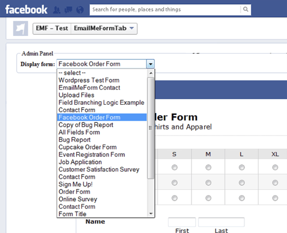Screen dimensions: 287x233
Task: Select Wordpress Test Form option
Action: tap(102, 80)
